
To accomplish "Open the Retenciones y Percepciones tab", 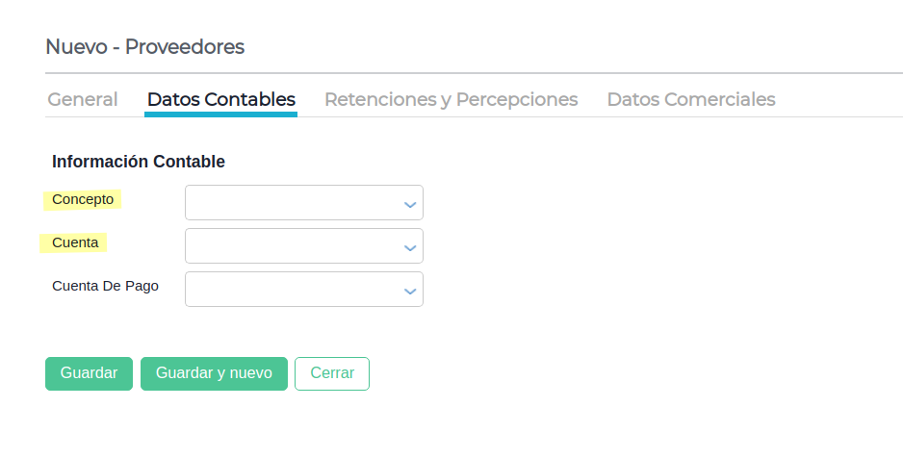I will 451,99.
